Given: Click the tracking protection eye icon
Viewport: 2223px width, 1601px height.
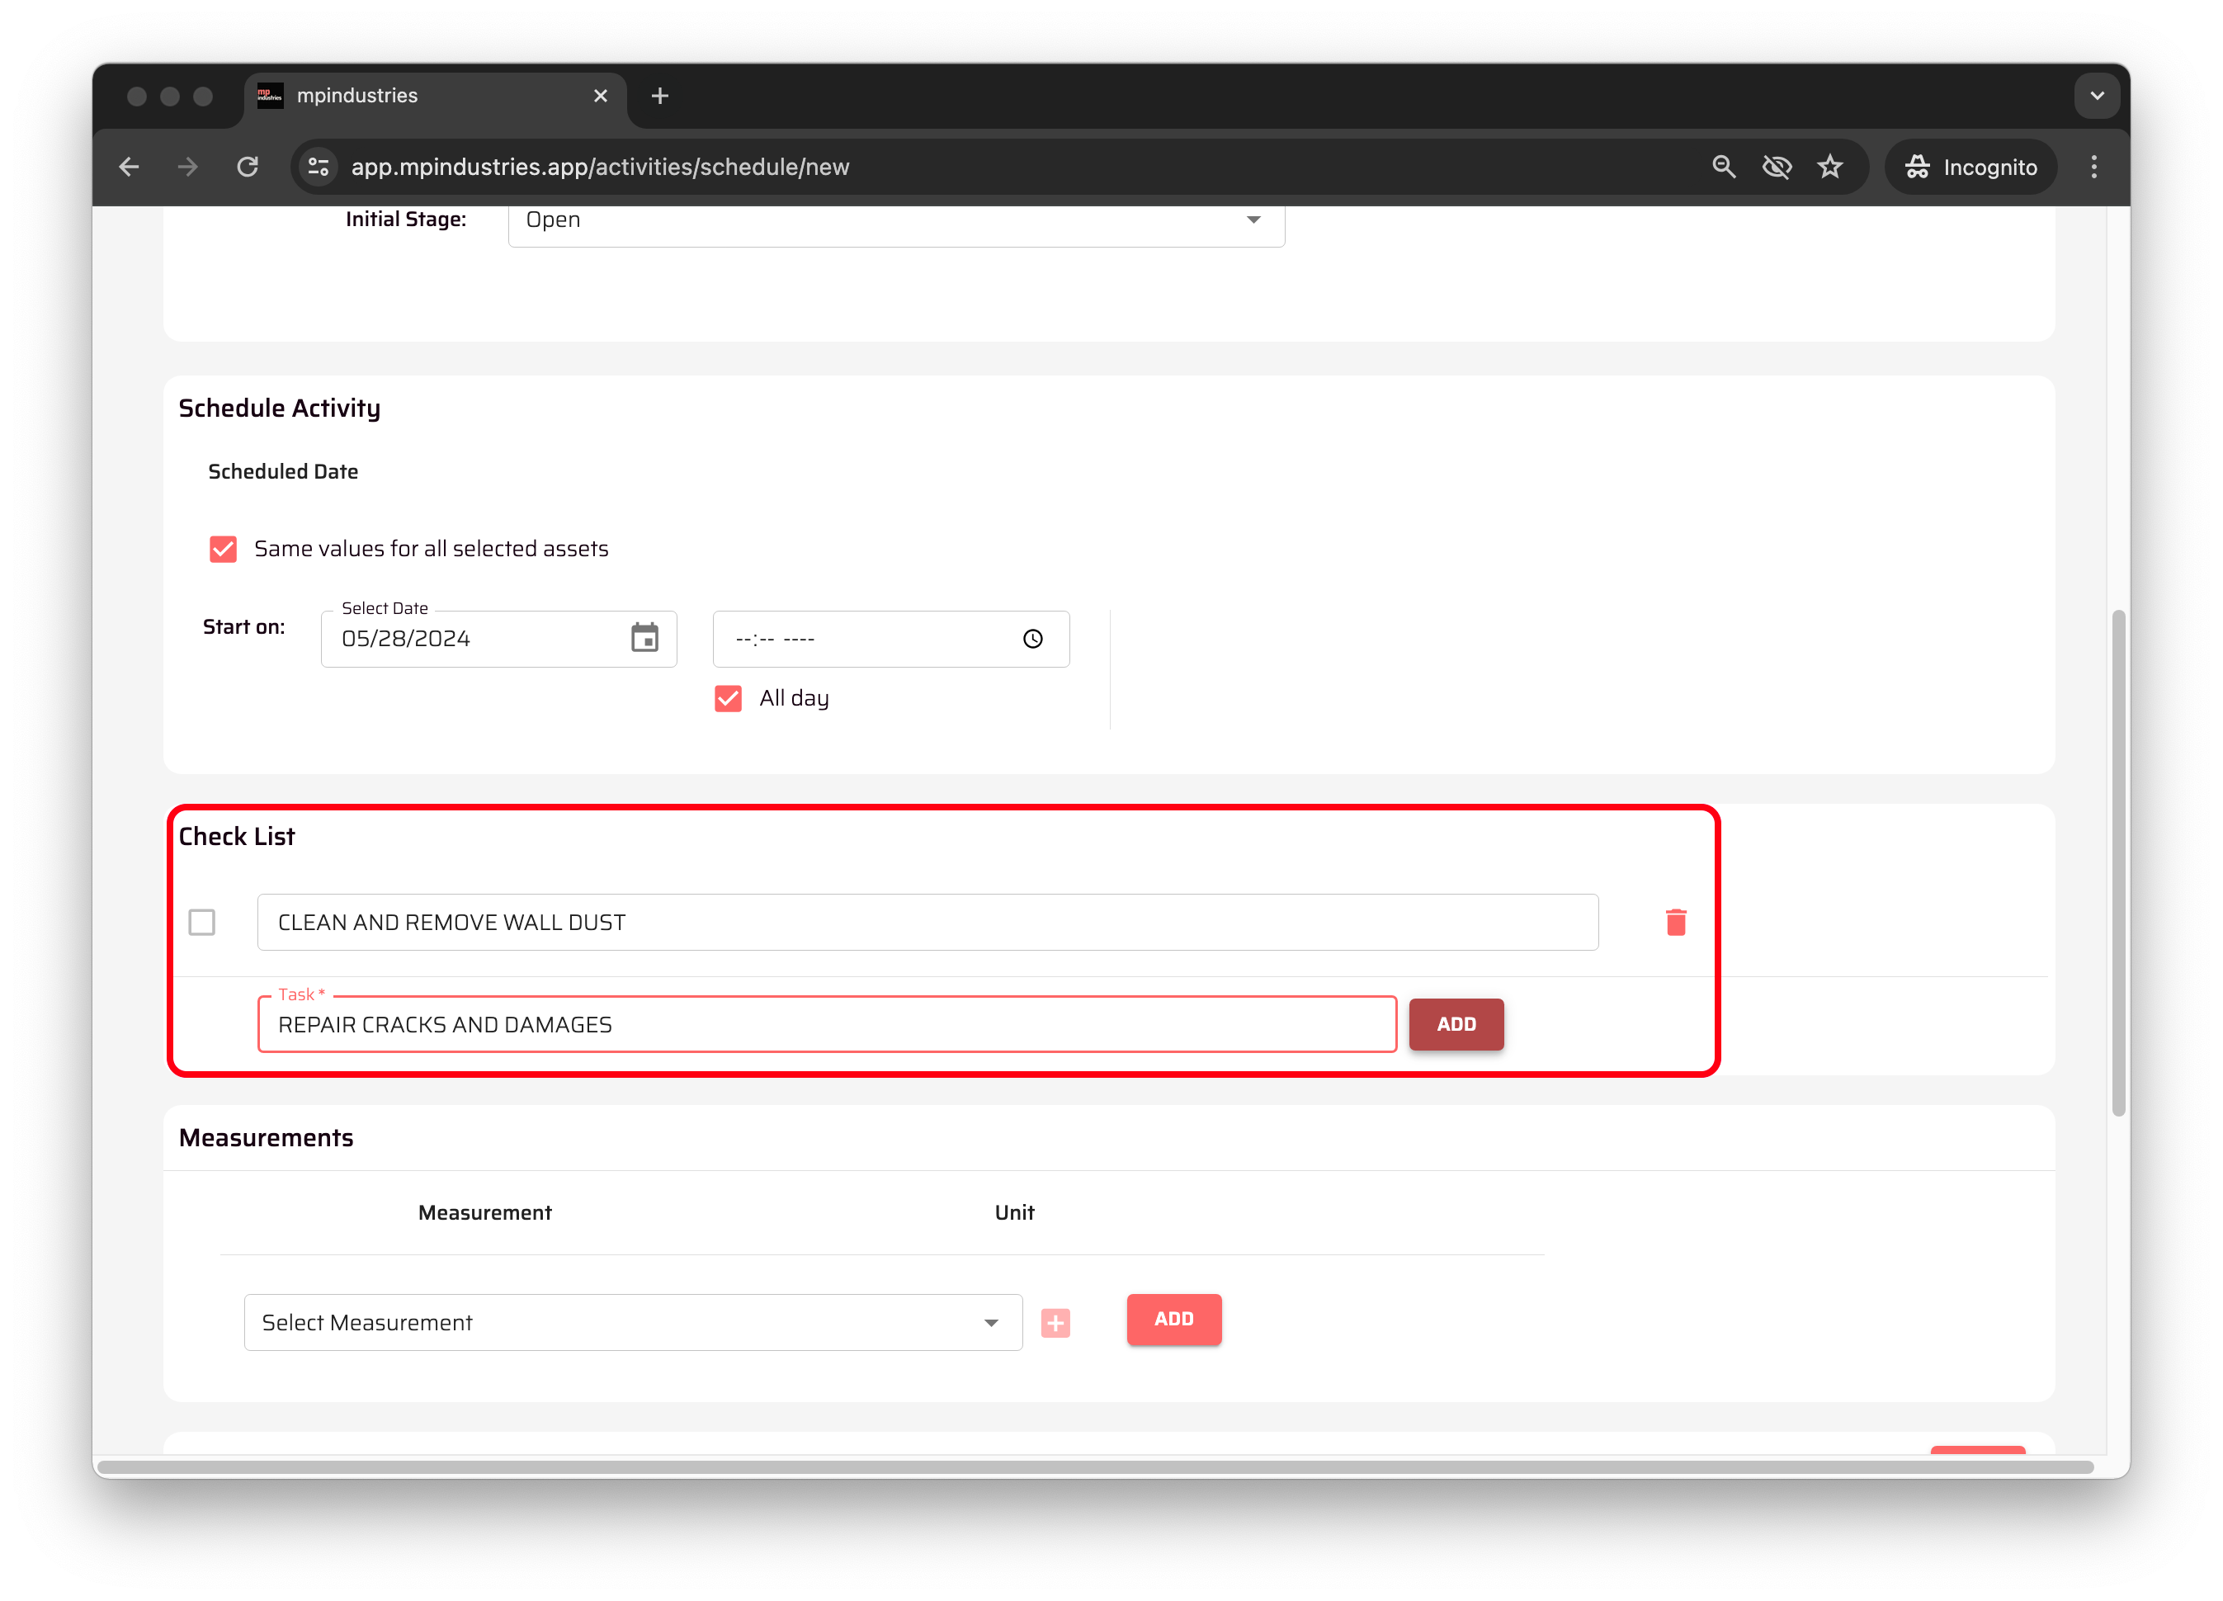Looking at the screenshot, I should point(1776,167).
